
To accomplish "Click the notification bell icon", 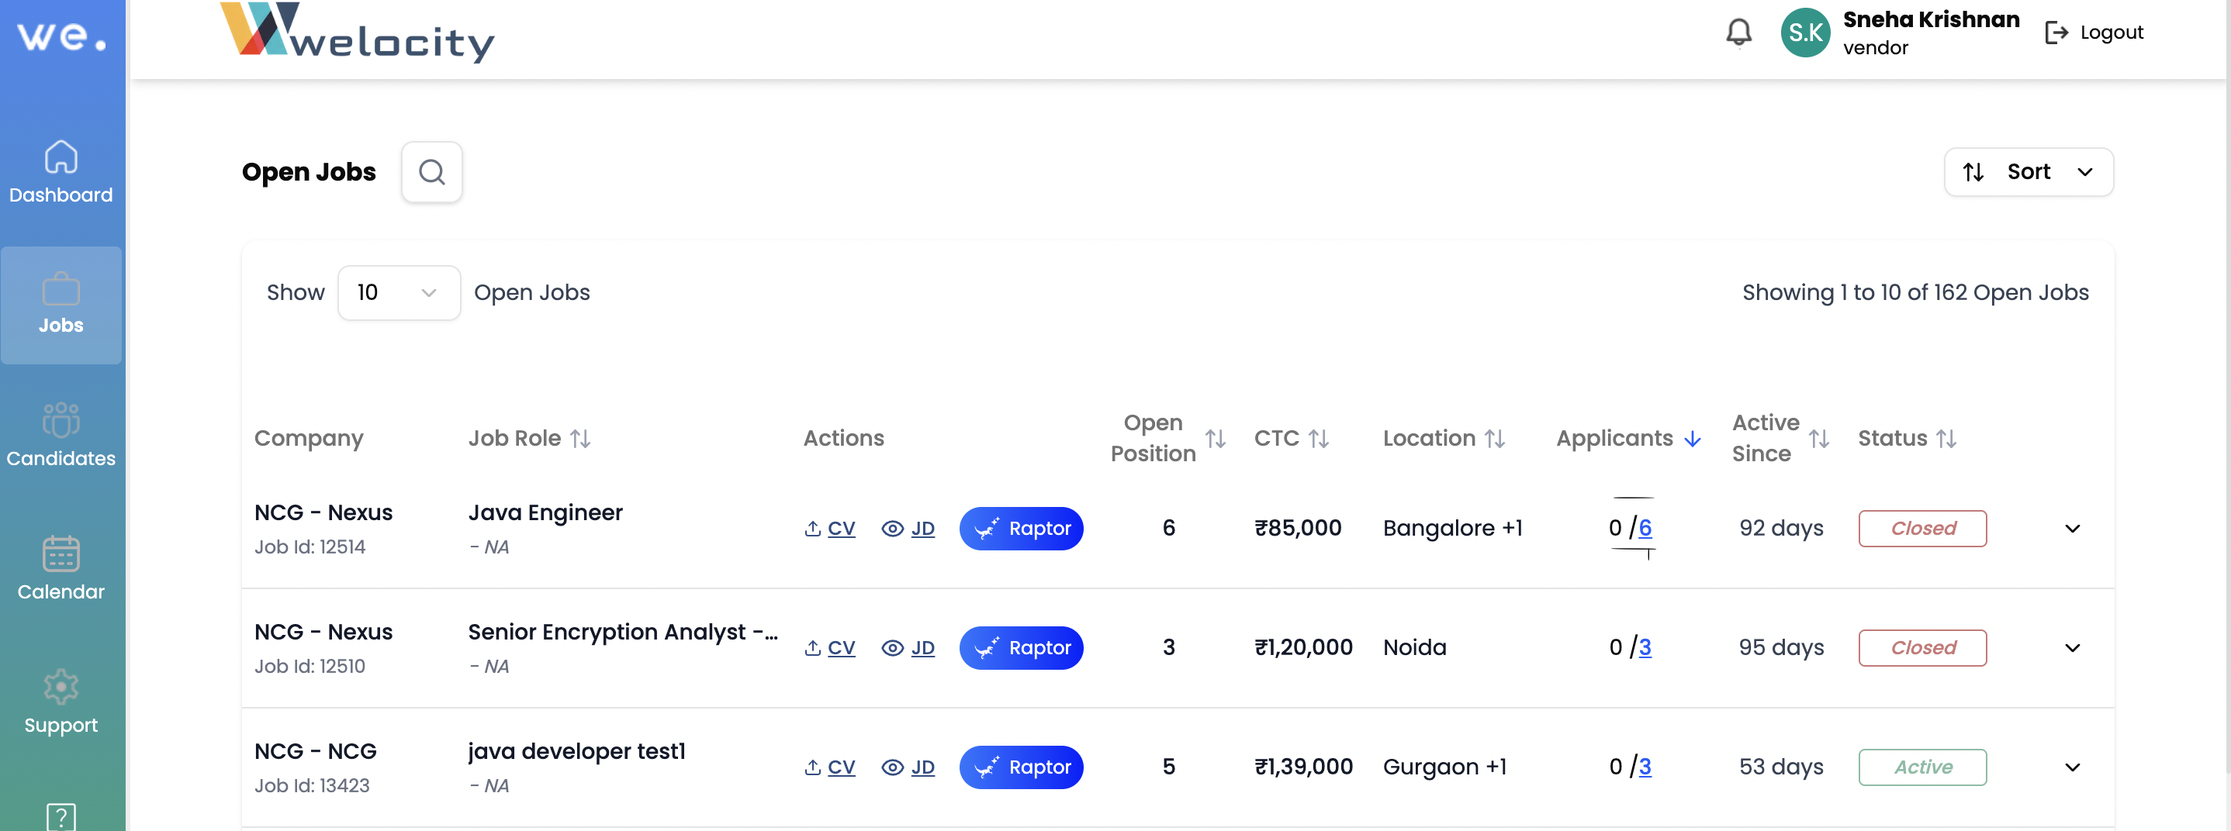I will (1738, 33).
